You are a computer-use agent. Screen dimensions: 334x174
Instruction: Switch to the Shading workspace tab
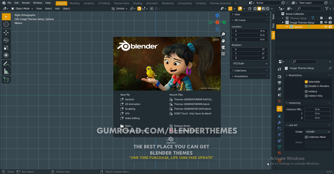[x=138, y=3]
